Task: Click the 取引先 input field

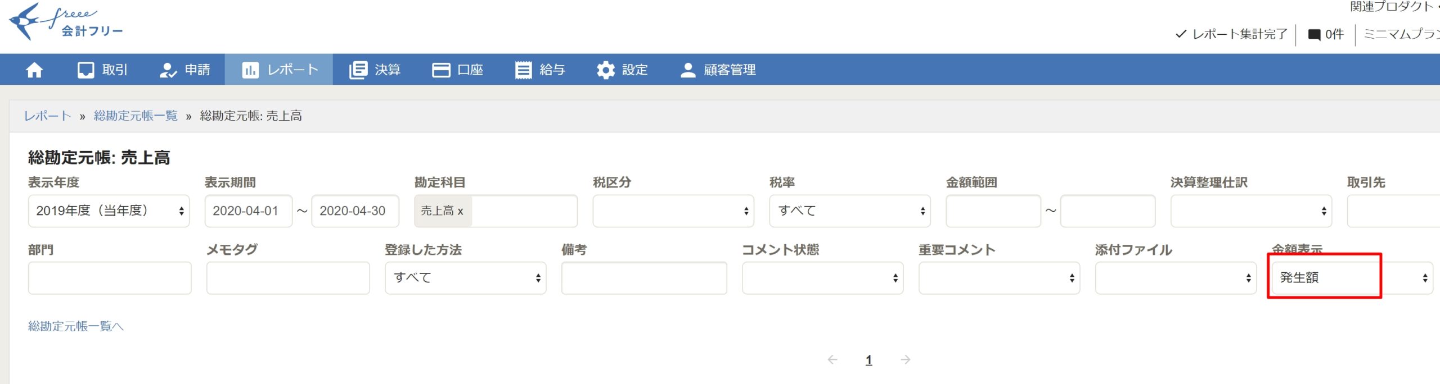Action: pyautogui.click(x=1393, y=211)
